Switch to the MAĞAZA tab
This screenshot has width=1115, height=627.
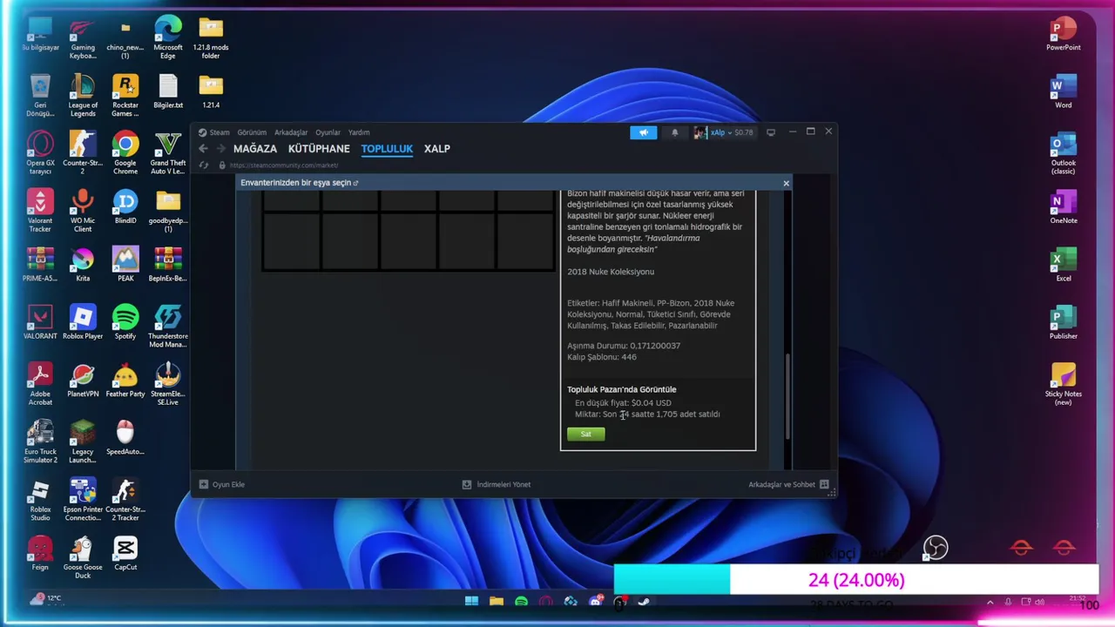point(255,149)
